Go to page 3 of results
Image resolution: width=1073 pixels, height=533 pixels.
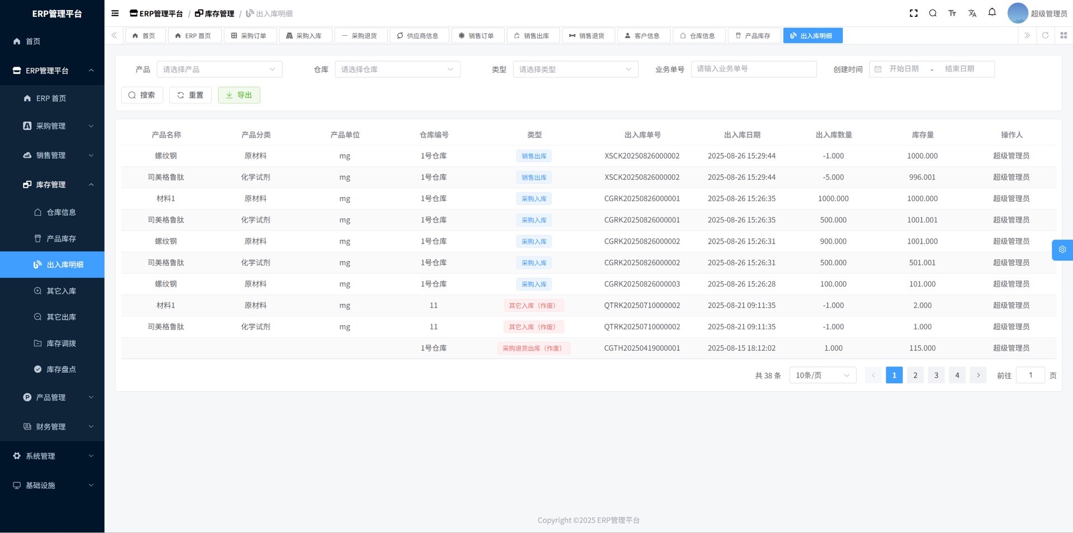coord(936,375)
